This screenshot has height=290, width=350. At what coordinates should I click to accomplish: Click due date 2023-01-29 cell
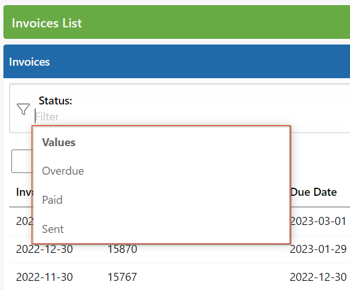318,249
